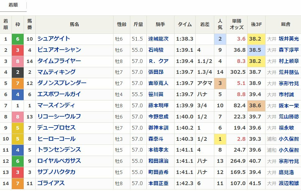Open jockey 町田直希 profile
Viewport: 301px width, 191px height.
pos(158,172)
